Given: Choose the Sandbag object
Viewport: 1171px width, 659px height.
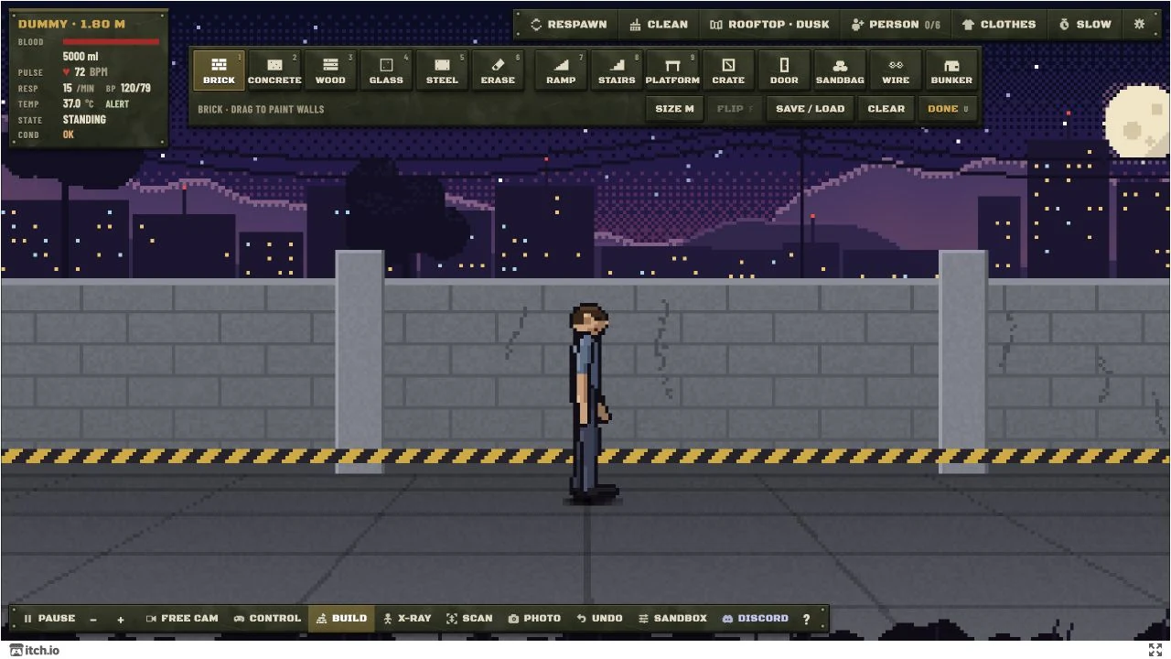Looking at the screenshot, I should (840, 70).
